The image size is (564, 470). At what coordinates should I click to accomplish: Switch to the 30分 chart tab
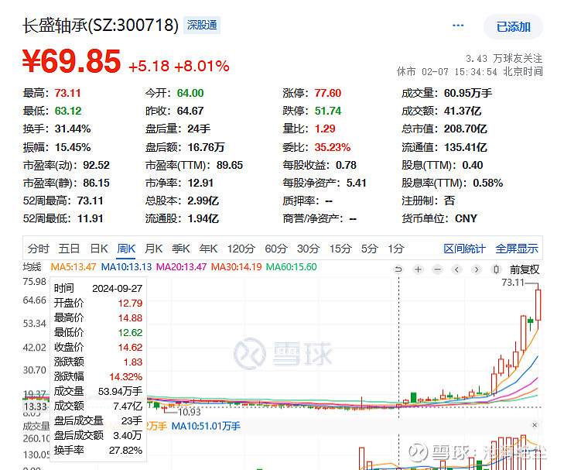tap(308, 249)
